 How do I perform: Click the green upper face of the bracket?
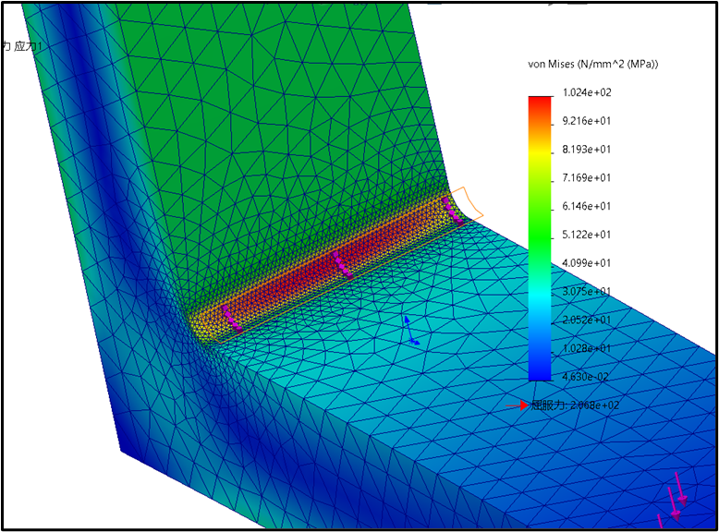coord(277,92)
